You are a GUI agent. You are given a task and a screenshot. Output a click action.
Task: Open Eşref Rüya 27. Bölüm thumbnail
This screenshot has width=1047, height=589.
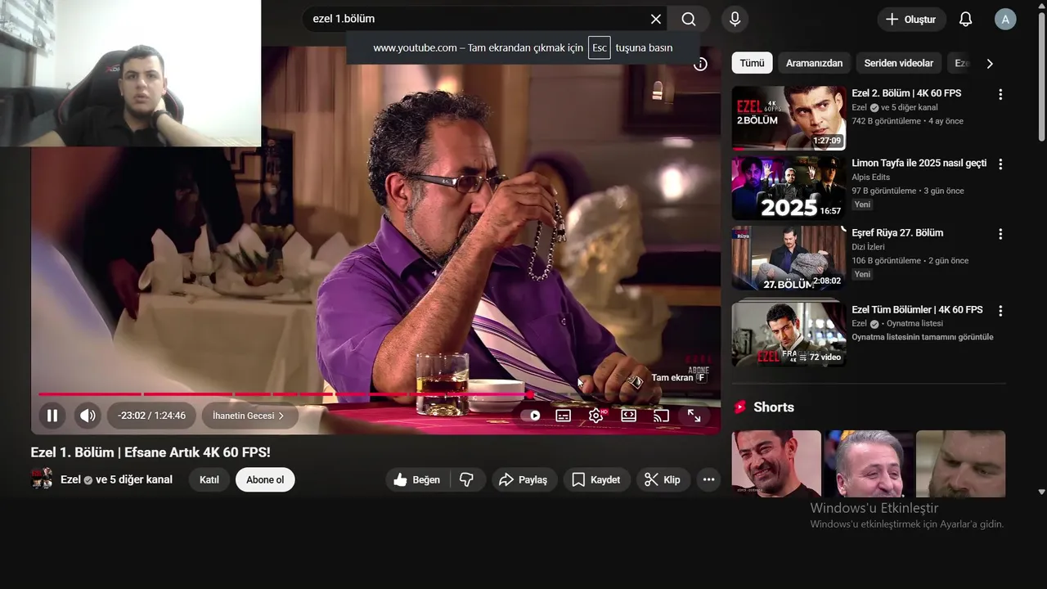pos(789,258)
